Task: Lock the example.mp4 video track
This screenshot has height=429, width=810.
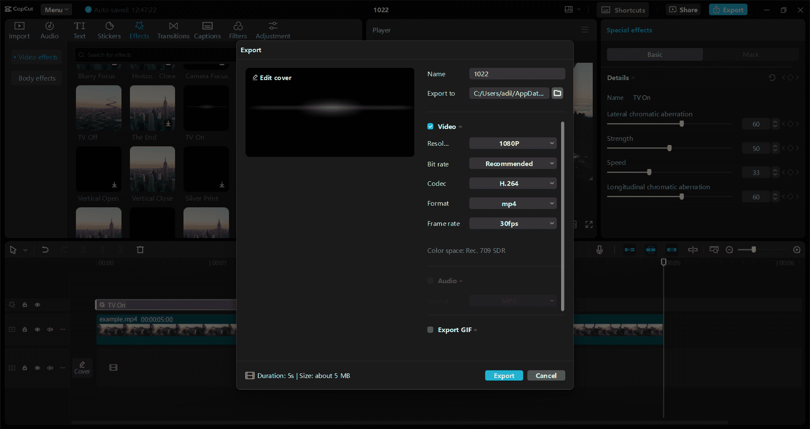Action: [24, 330]
